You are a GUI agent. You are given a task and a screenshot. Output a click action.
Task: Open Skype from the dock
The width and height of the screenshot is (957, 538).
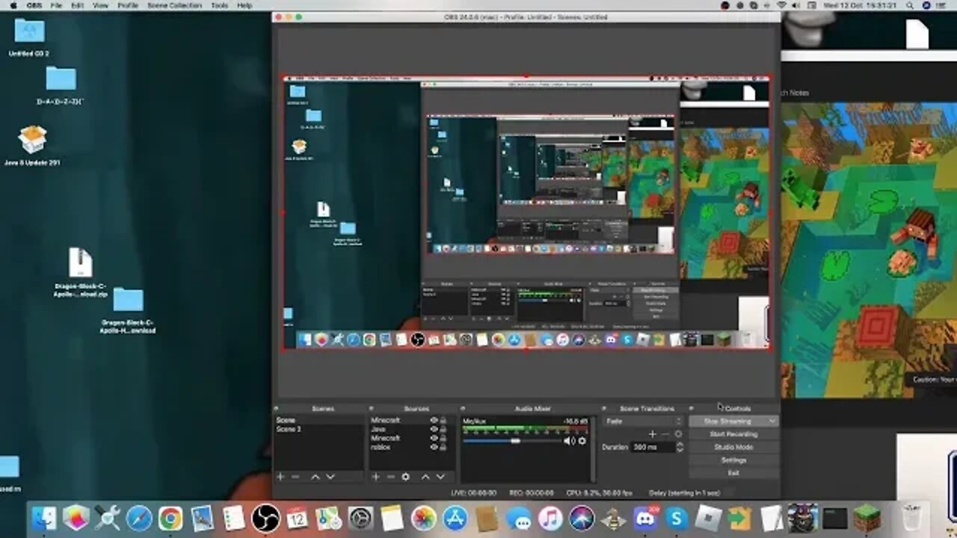[x=677, y=518]
